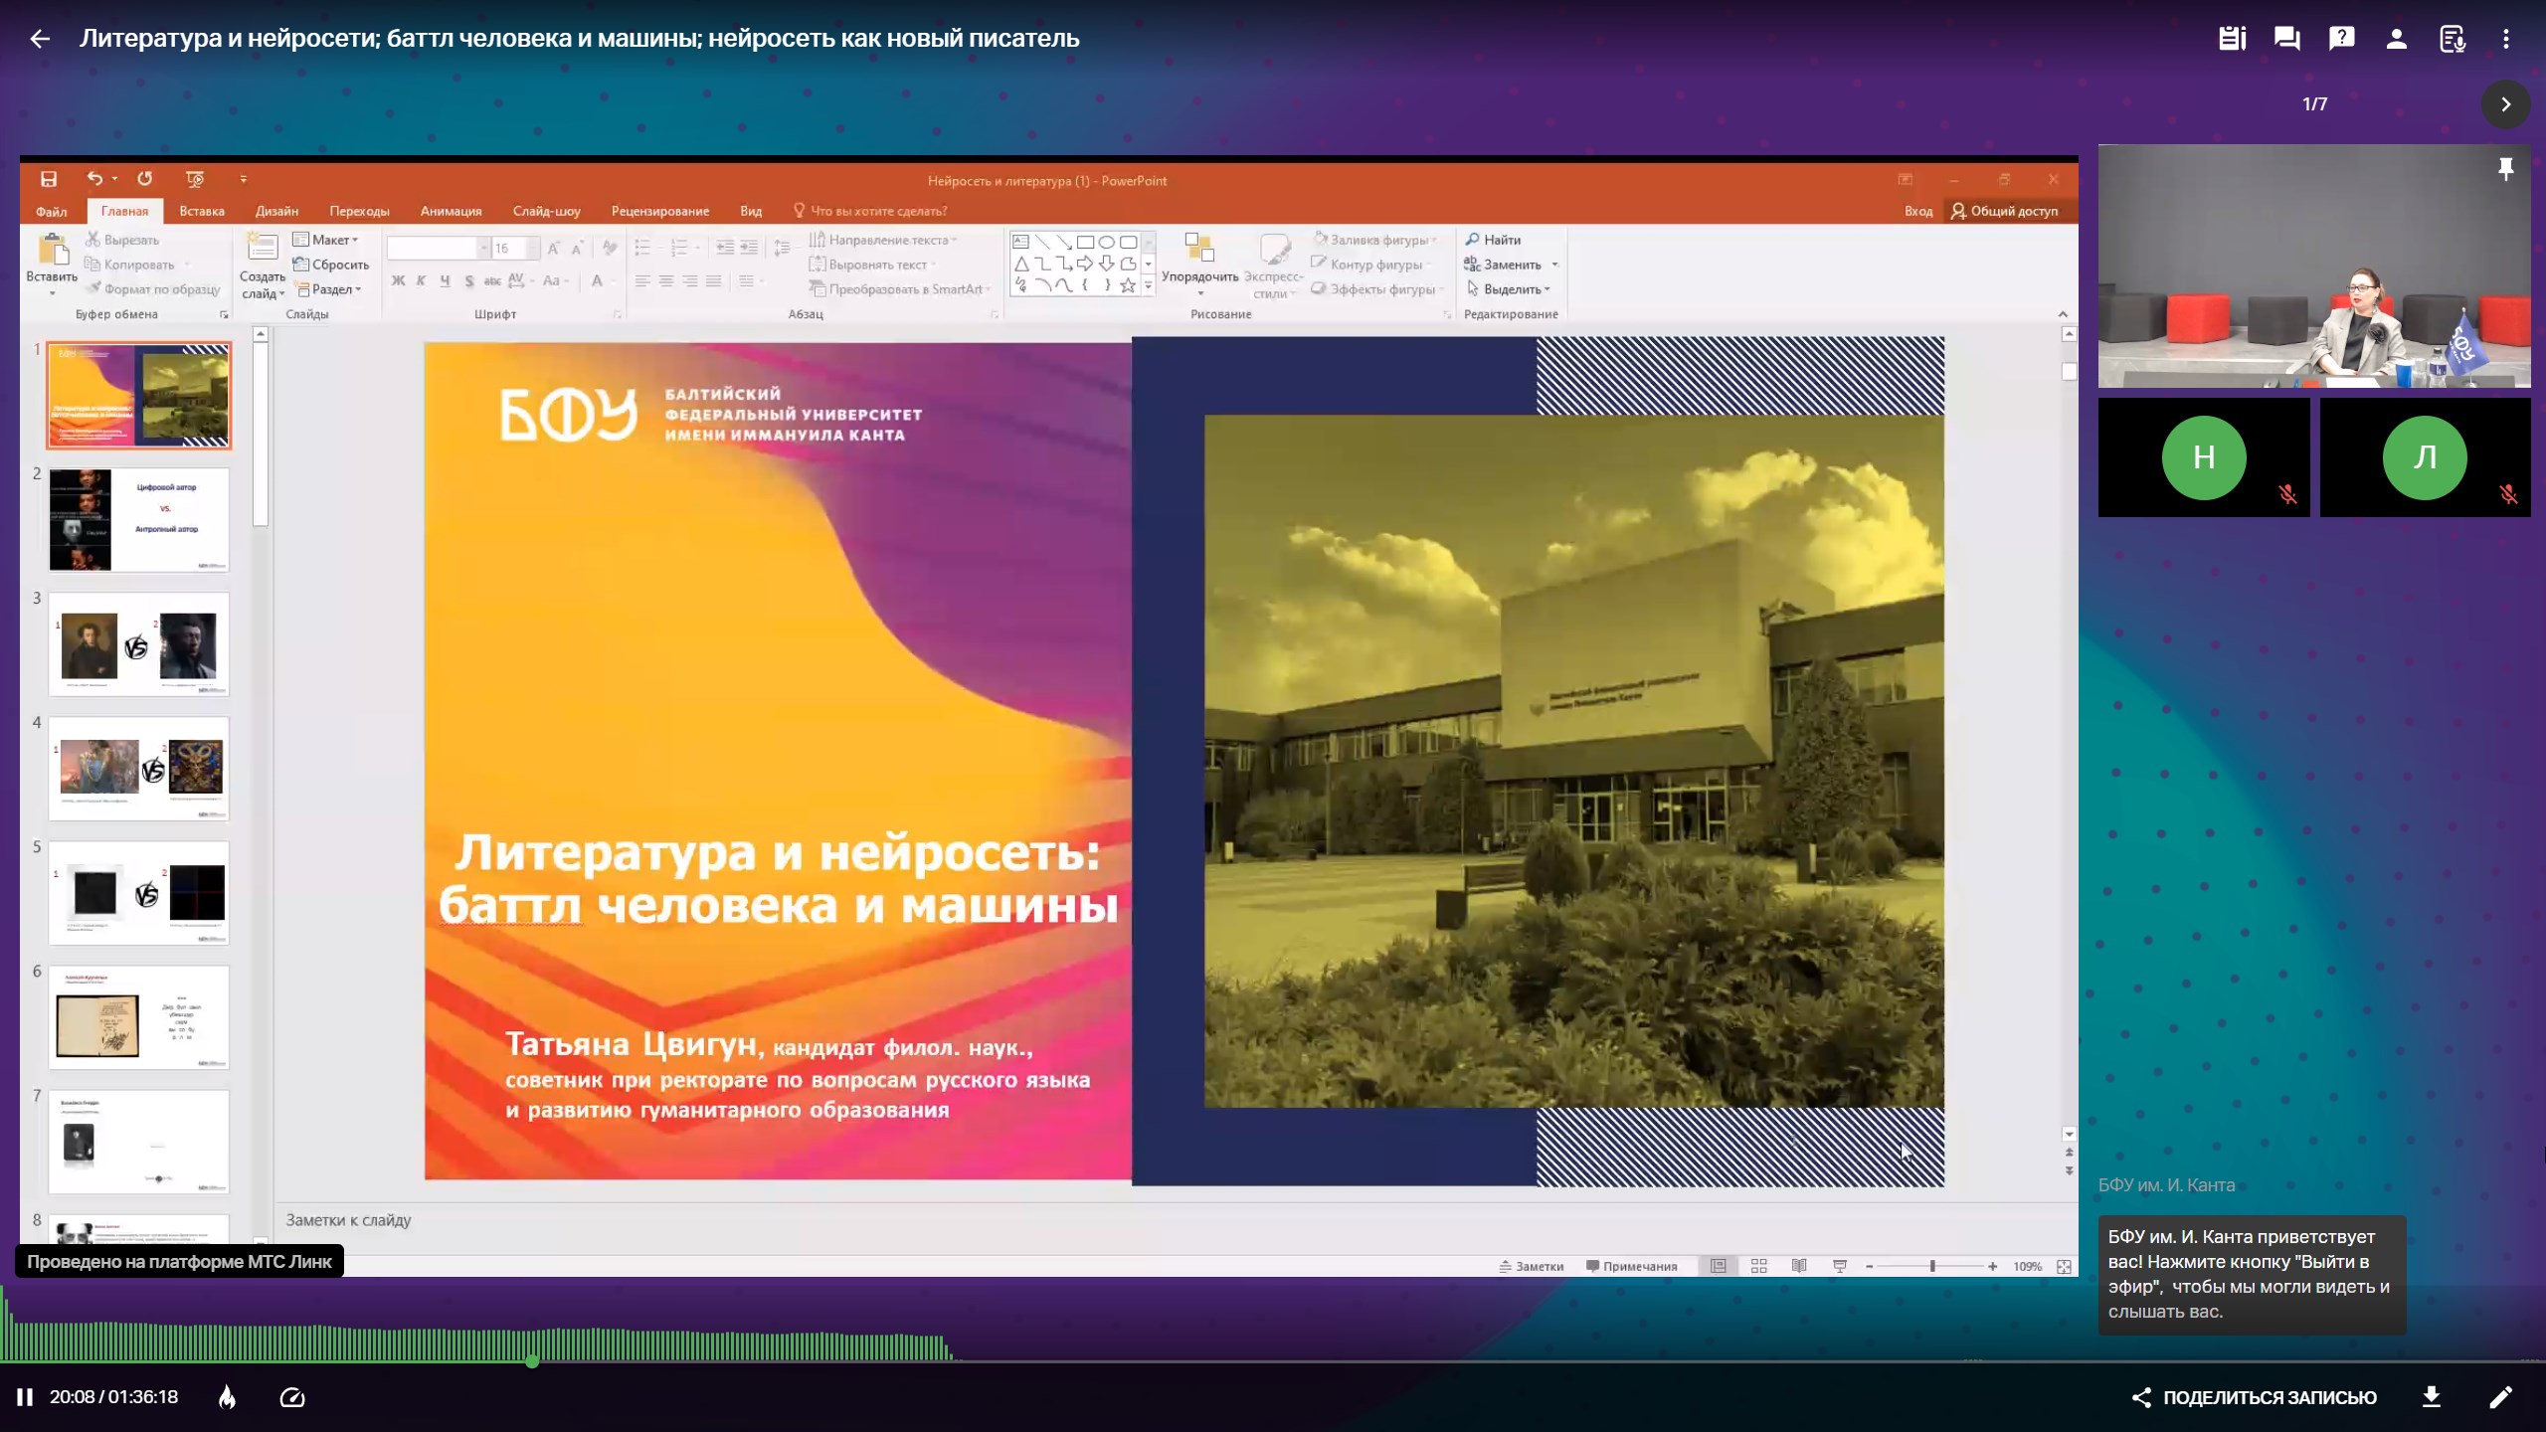Click the speaker video thumbnail

coord(2314,267)
